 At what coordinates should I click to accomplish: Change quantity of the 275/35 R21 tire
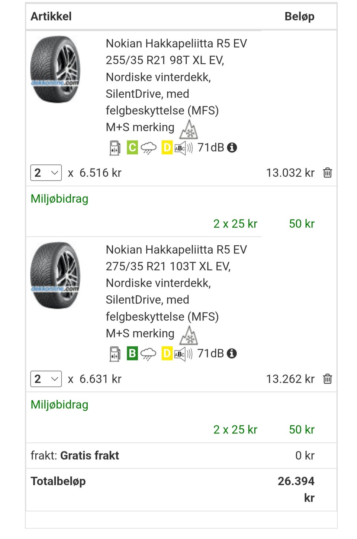click(x=46, y=379)
